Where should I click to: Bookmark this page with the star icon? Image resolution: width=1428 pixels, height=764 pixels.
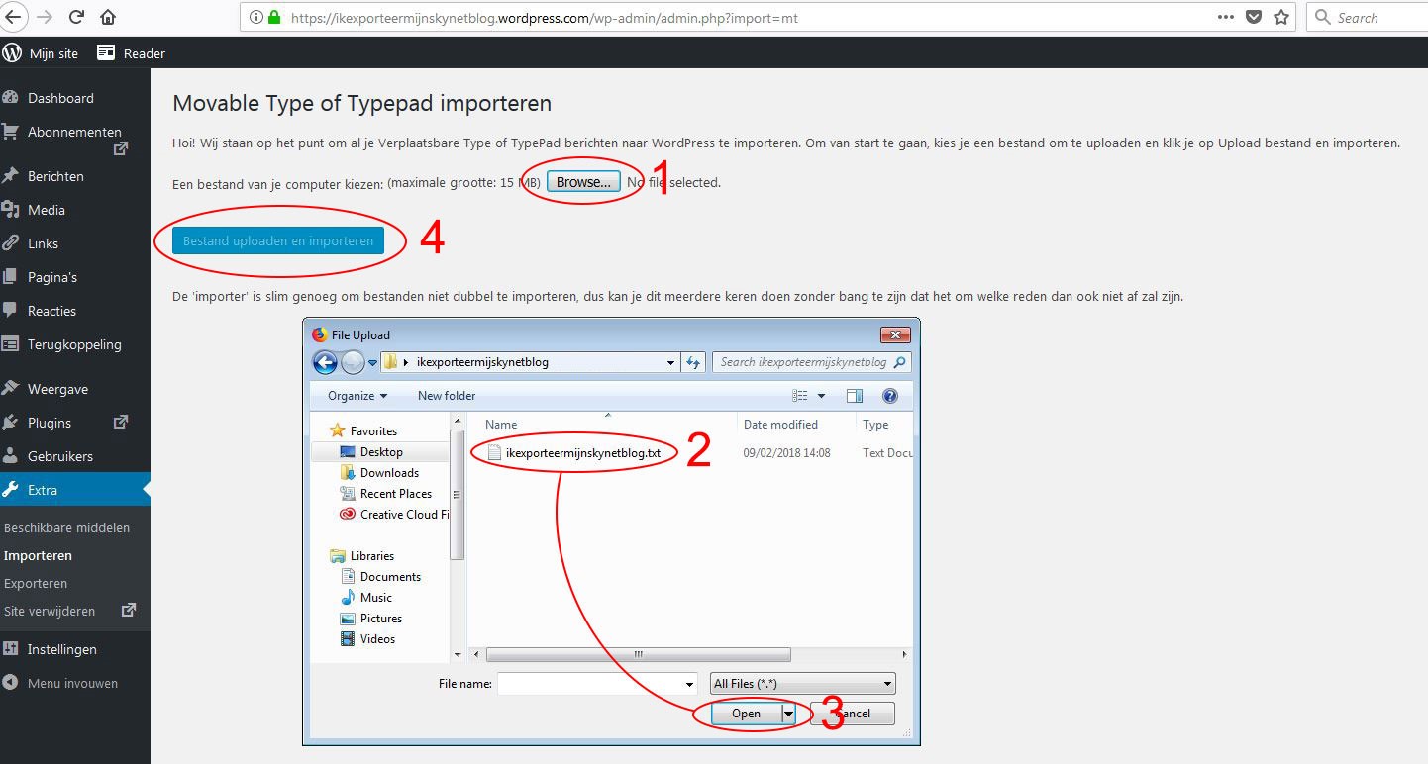[1281, 17]
